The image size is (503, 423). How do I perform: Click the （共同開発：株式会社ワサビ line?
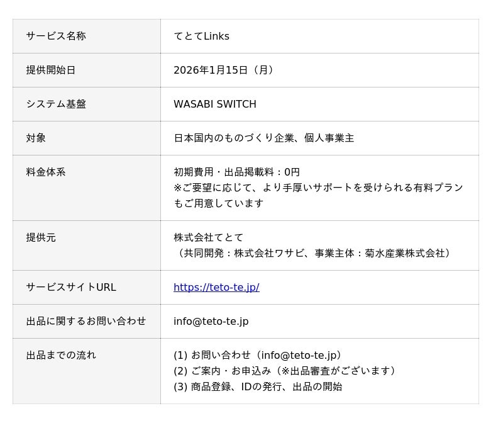[313, 254]
